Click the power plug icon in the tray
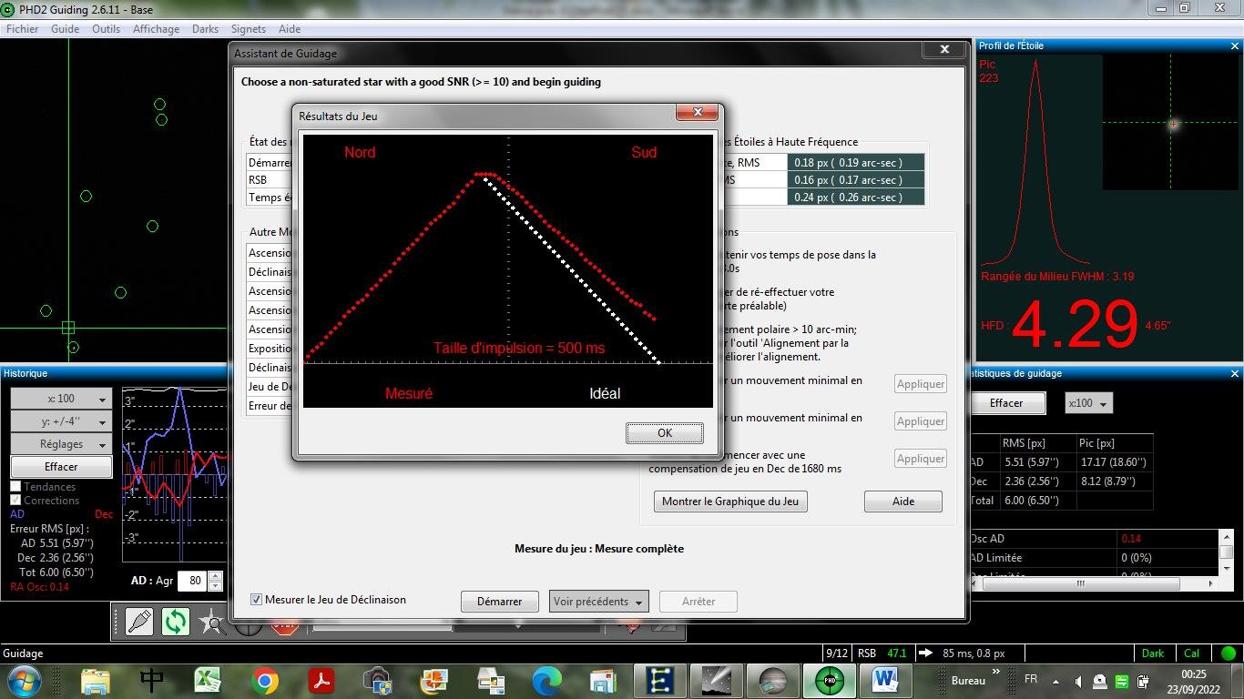This screenshot has width=1244, height=699. click(1143, 681)
